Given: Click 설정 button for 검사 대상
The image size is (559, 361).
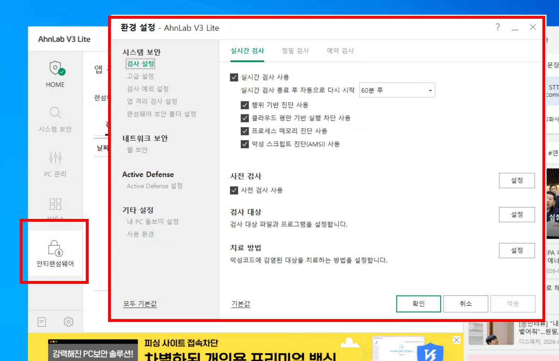Looking at the screenshot, I should (517, 215).
